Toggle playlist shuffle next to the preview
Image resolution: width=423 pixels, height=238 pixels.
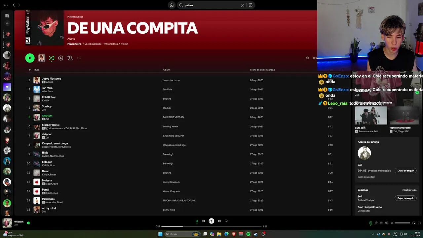click(x=51, y=58)
